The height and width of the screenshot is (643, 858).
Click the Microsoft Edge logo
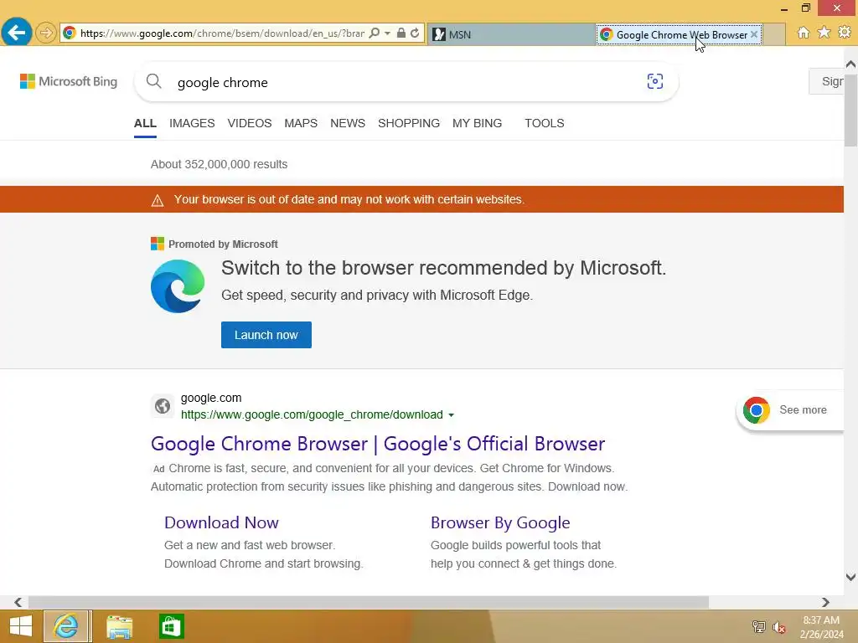[x=178, y=286]
